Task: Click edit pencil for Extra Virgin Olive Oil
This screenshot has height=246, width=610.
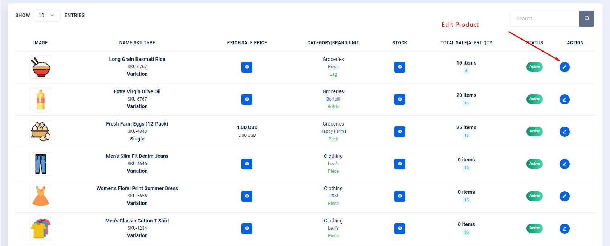Action: 564,99
